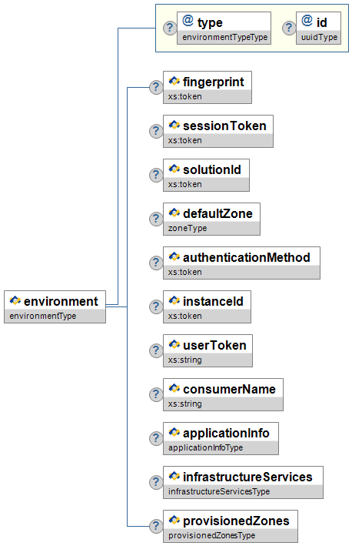The image size is (352, 546).
Task: Click the help icon beside userToken
Action: pyautogui.click(x=156, y=350)
